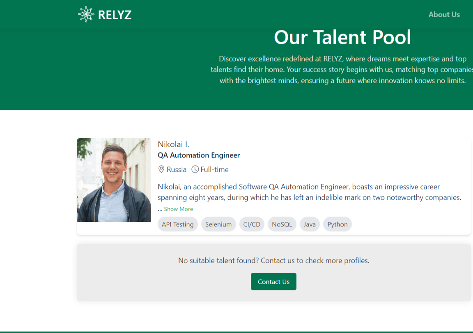Choose the CI/CD skill tag

[252, 224]
